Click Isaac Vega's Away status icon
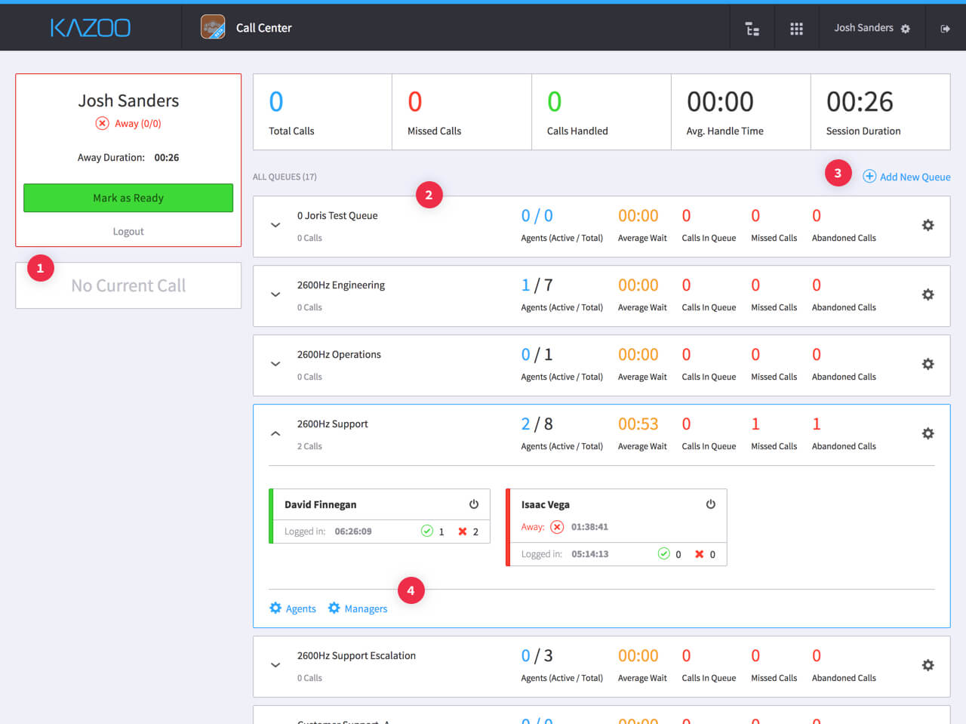The image size is (966, 724). click(557, 527)
